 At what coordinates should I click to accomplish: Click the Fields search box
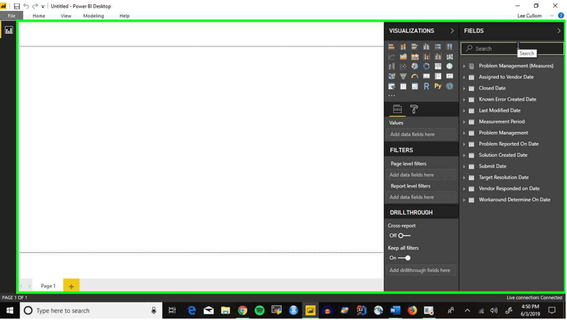point(511,49)
